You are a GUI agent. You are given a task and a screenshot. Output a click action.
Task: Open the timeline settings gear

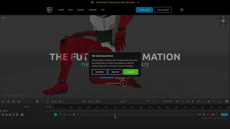pos(227,102)
